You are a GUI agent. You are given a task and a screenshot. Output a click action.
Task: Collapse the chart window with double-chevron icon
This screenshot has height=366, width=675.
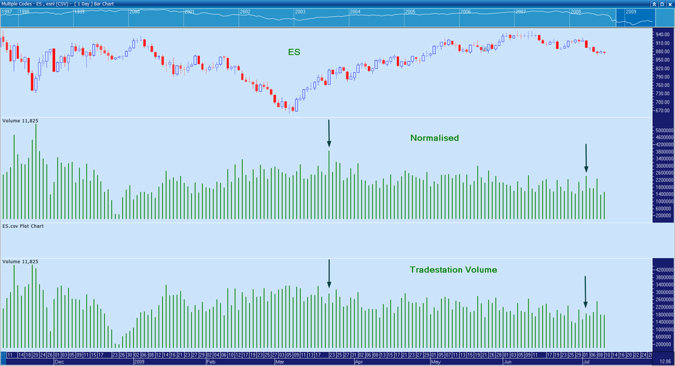654,4
